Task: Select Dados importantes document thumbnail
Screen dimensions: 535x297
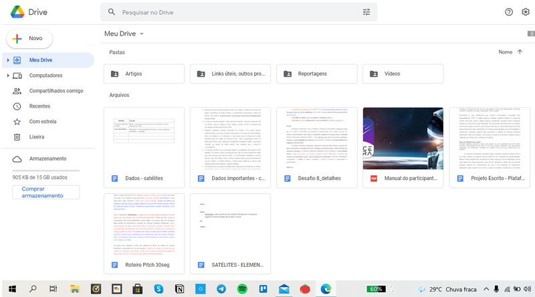Action: tap(230, 138)
